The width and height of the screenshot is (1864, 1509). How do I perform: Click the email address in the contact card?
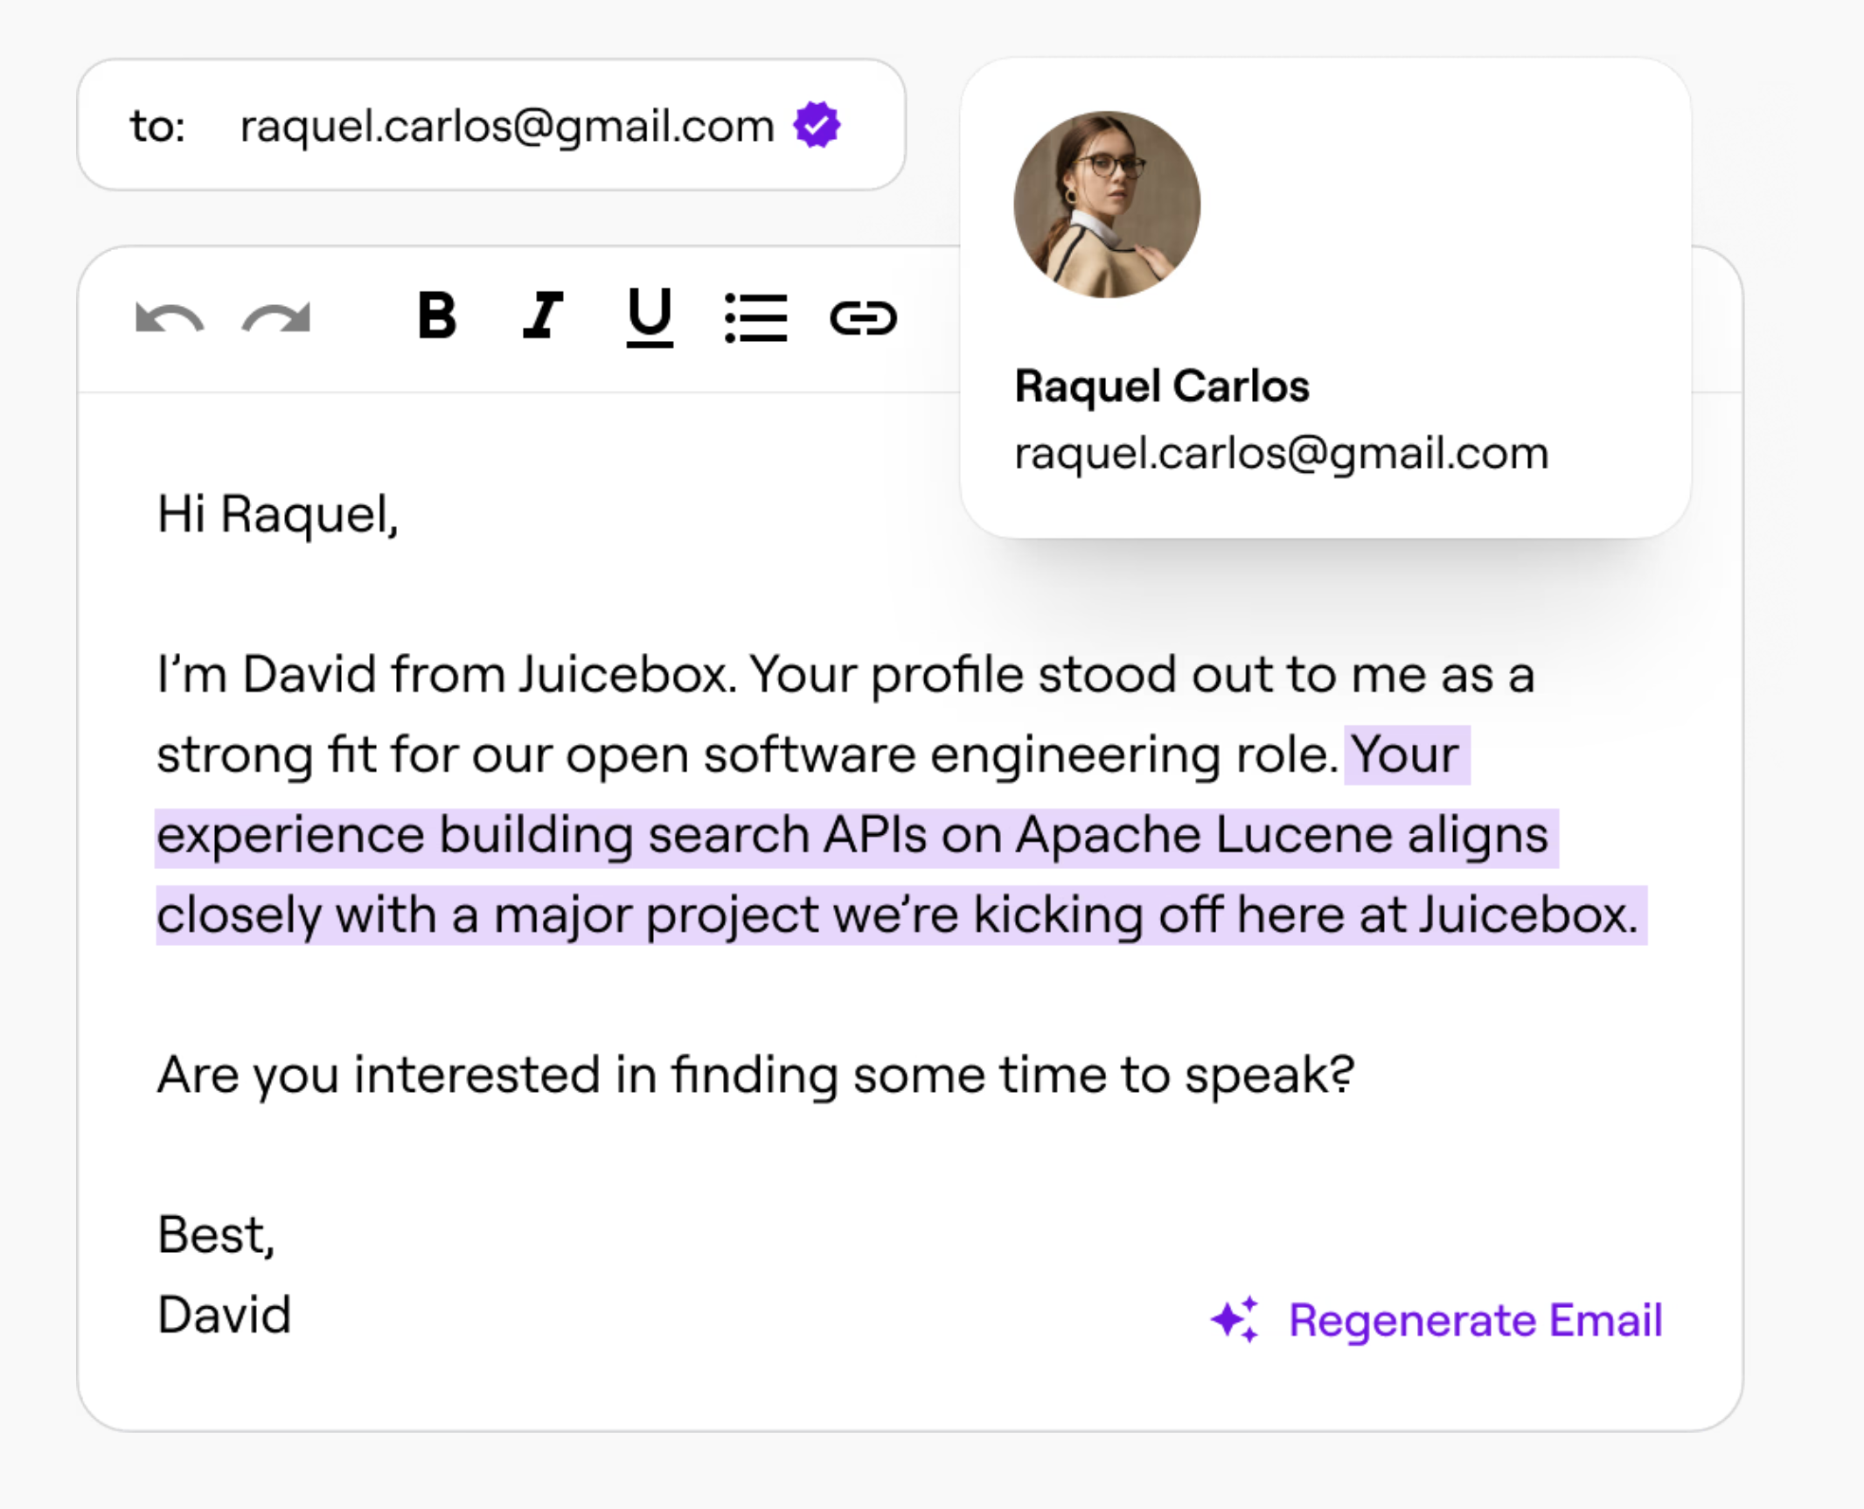(x=1281, y=454)
